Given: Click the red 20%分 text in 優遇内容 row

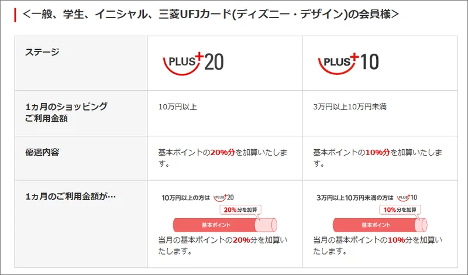Looking at the screenshot, I should coord(222,152).
